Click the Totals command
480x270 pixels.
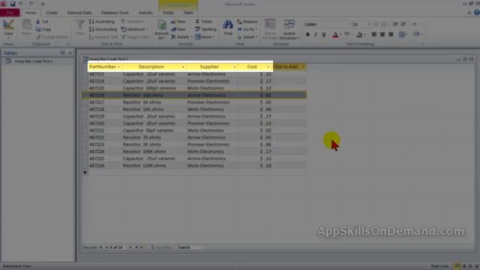(203, 22)
